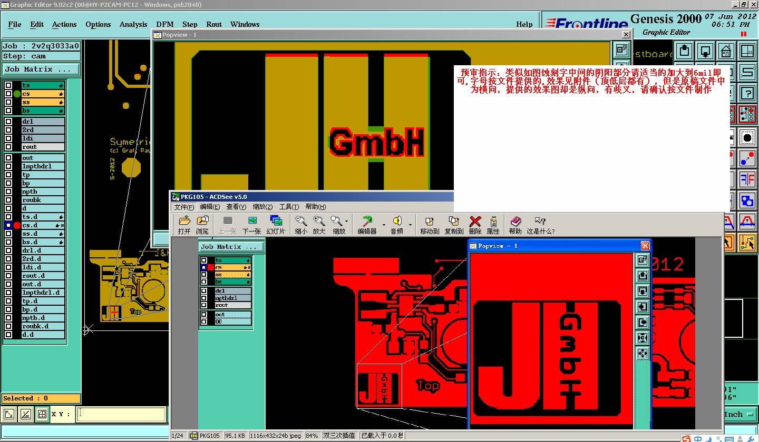Click the red color dot on cs.d layer
Screen dimensions: 759x442
click(x=17, y=225)
